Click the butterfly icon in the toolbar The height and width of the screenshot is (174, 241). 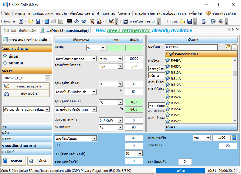click(83, 21)
